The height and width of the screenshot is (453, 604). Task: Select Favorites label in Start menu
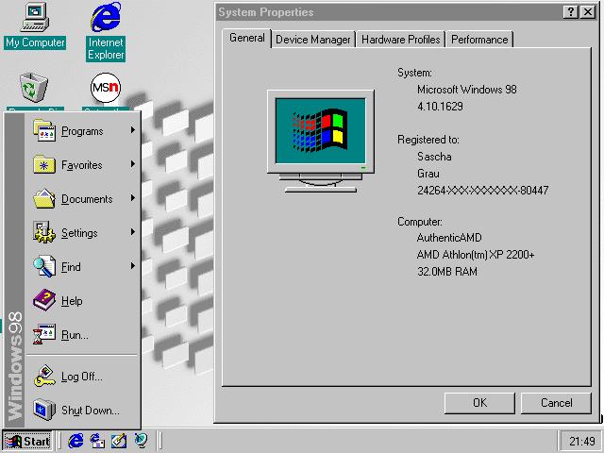[x=82, y=165]
